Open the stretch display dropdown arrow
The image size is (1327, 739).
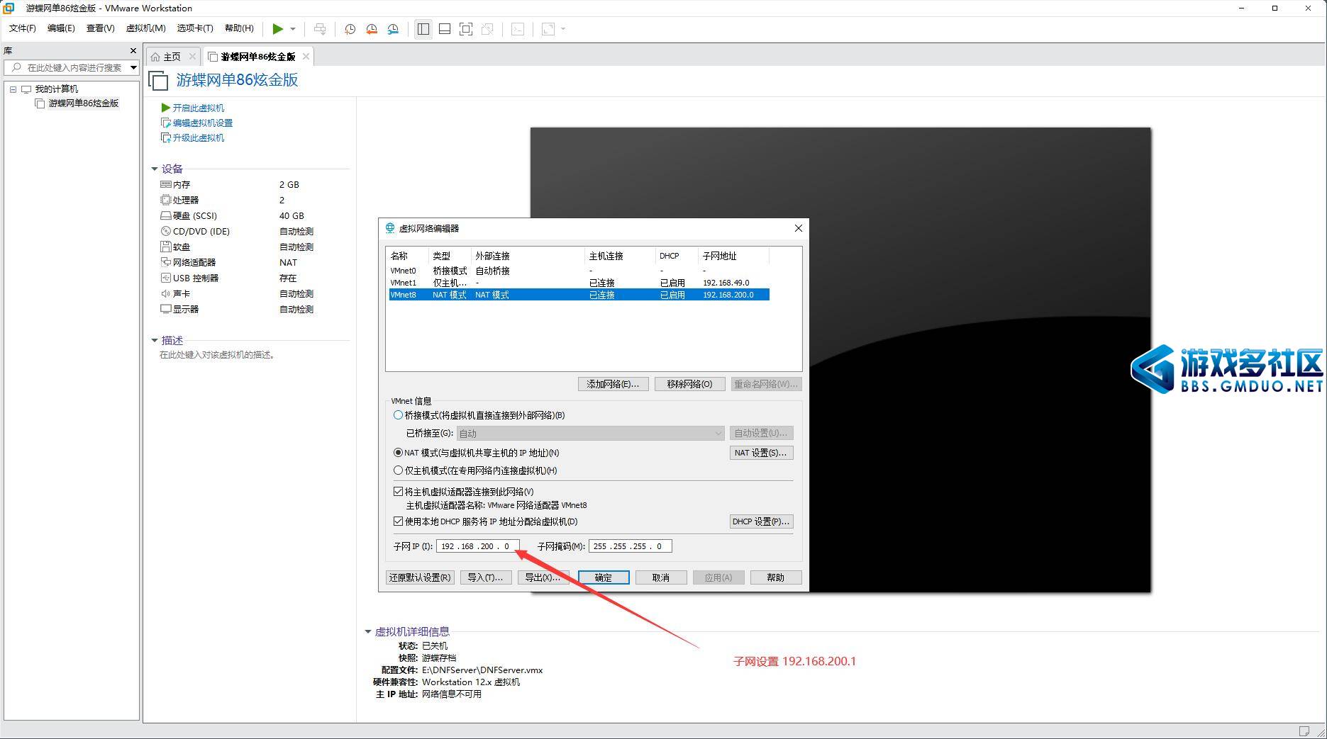point(563,29)
